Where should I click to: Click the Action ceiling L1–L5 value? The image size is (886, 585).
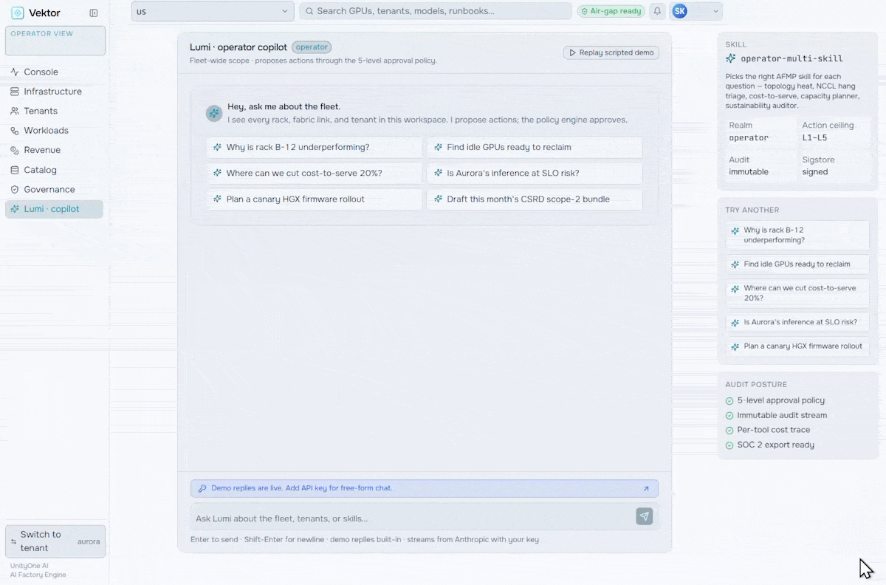click(816, 138)
